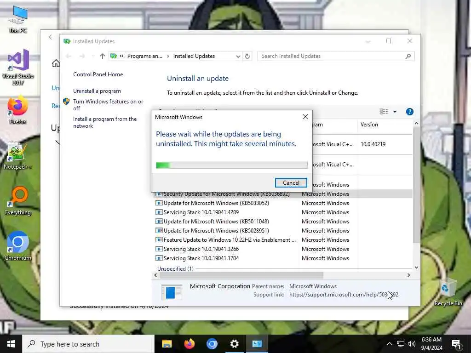Cancel the update uninstallation dialog
The height and width of the screenshot is (353, 471).
click(x=291, y=183)
